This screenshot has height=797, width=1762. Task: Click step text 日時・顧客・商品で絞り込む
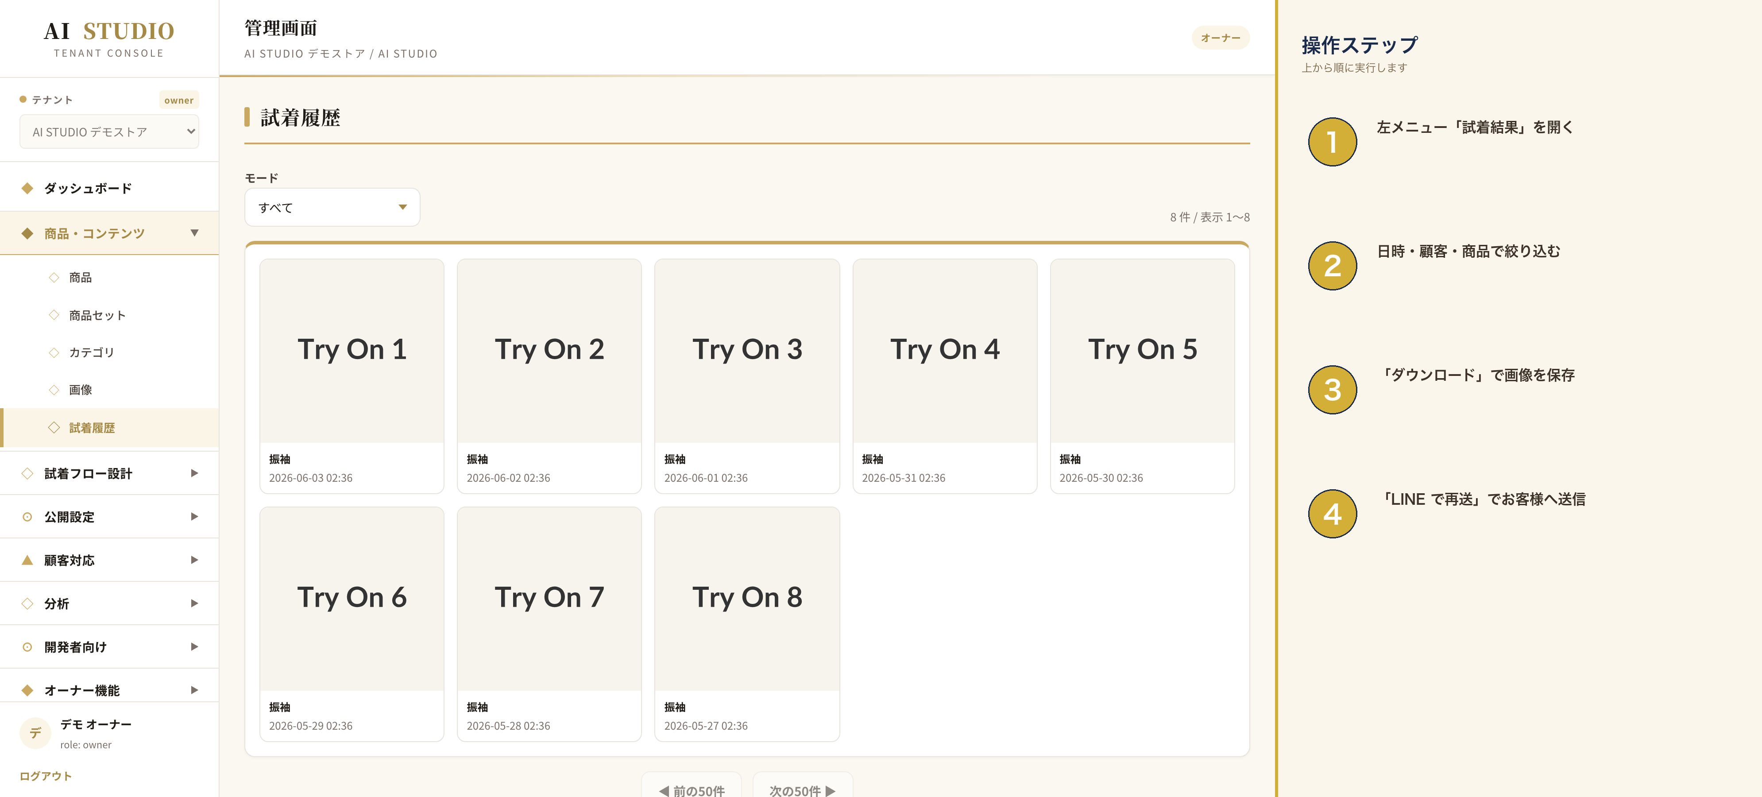click(1468, 251)
